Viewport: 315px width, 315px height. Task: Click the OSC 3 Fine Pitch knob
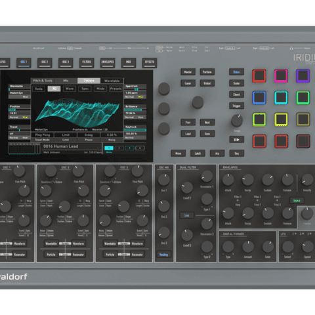(x=137, y=171)
